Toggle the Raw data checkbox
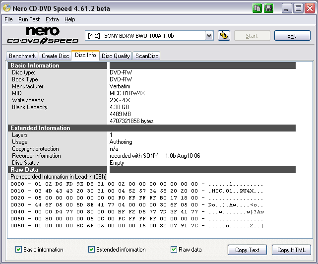The width and height of the screenshot is (318, 264). pyautogui.click(x=174, y=250)
